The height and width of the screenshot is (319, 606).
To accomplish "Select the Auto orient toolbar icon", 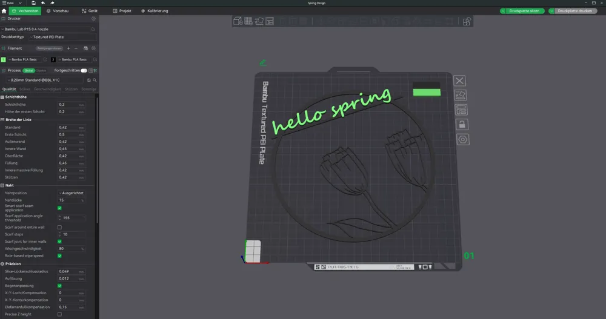I will pos(259,21).
